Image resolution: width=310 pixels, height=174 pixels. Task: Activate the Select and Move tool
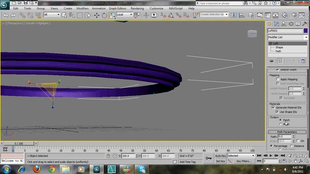pos(97,15)
